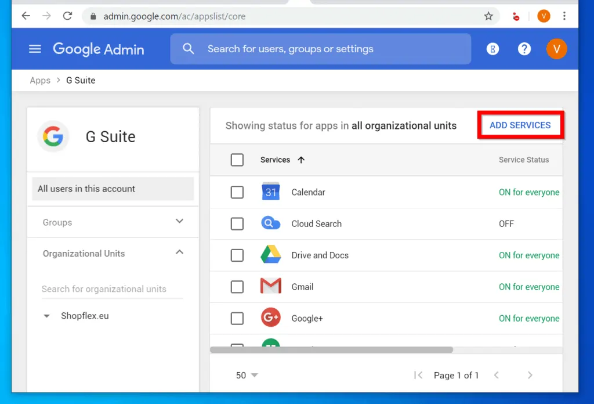This screenshot has width=594, height=404.
Task: Check the Drive and Docs checkbox
Action: (x=237, y=255)
